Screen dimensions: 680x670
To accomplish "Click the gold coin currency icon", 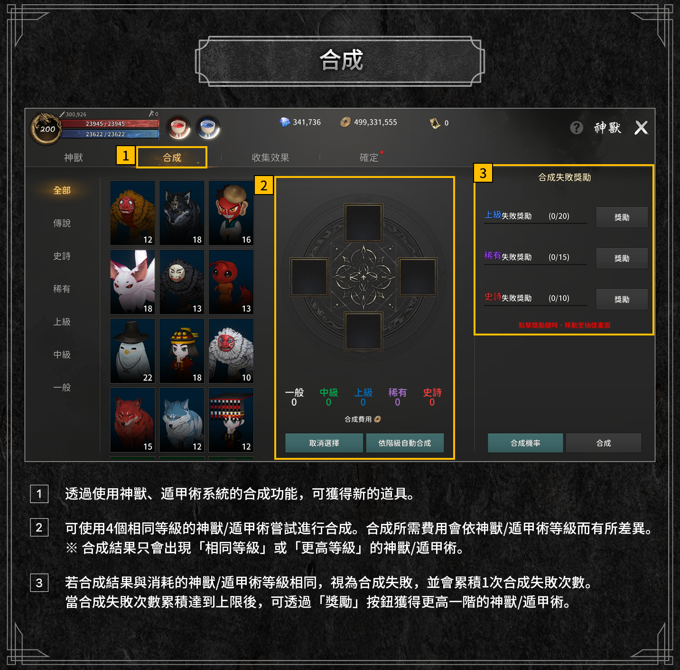I will (345, 122).
